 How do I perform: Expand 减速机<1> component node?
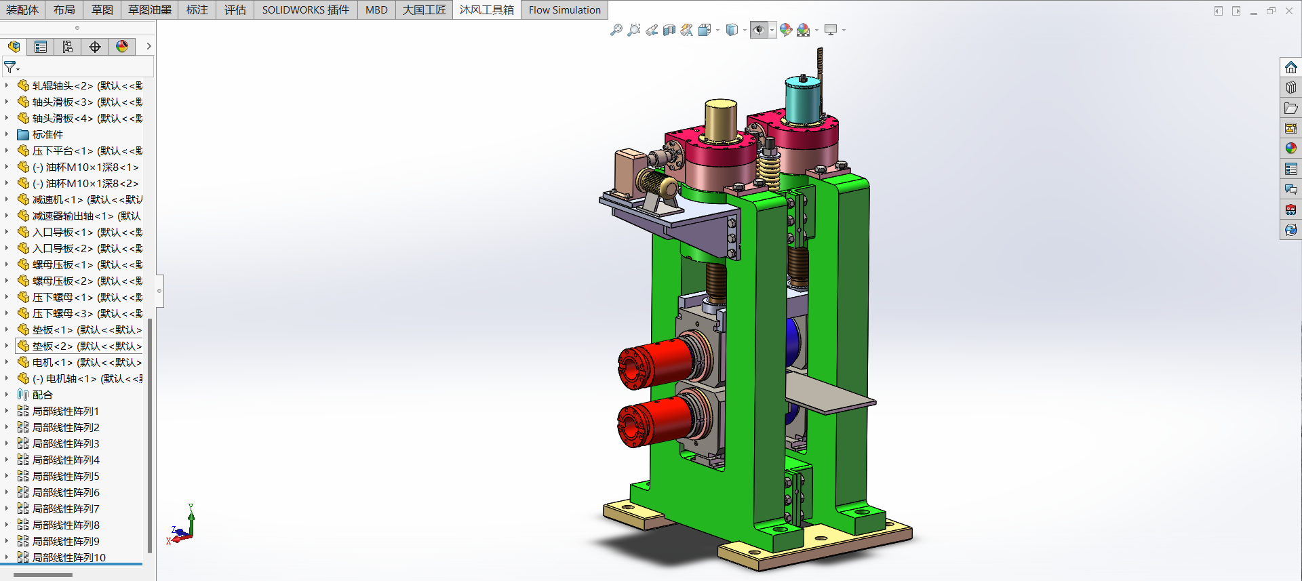(x=7, y=199)
